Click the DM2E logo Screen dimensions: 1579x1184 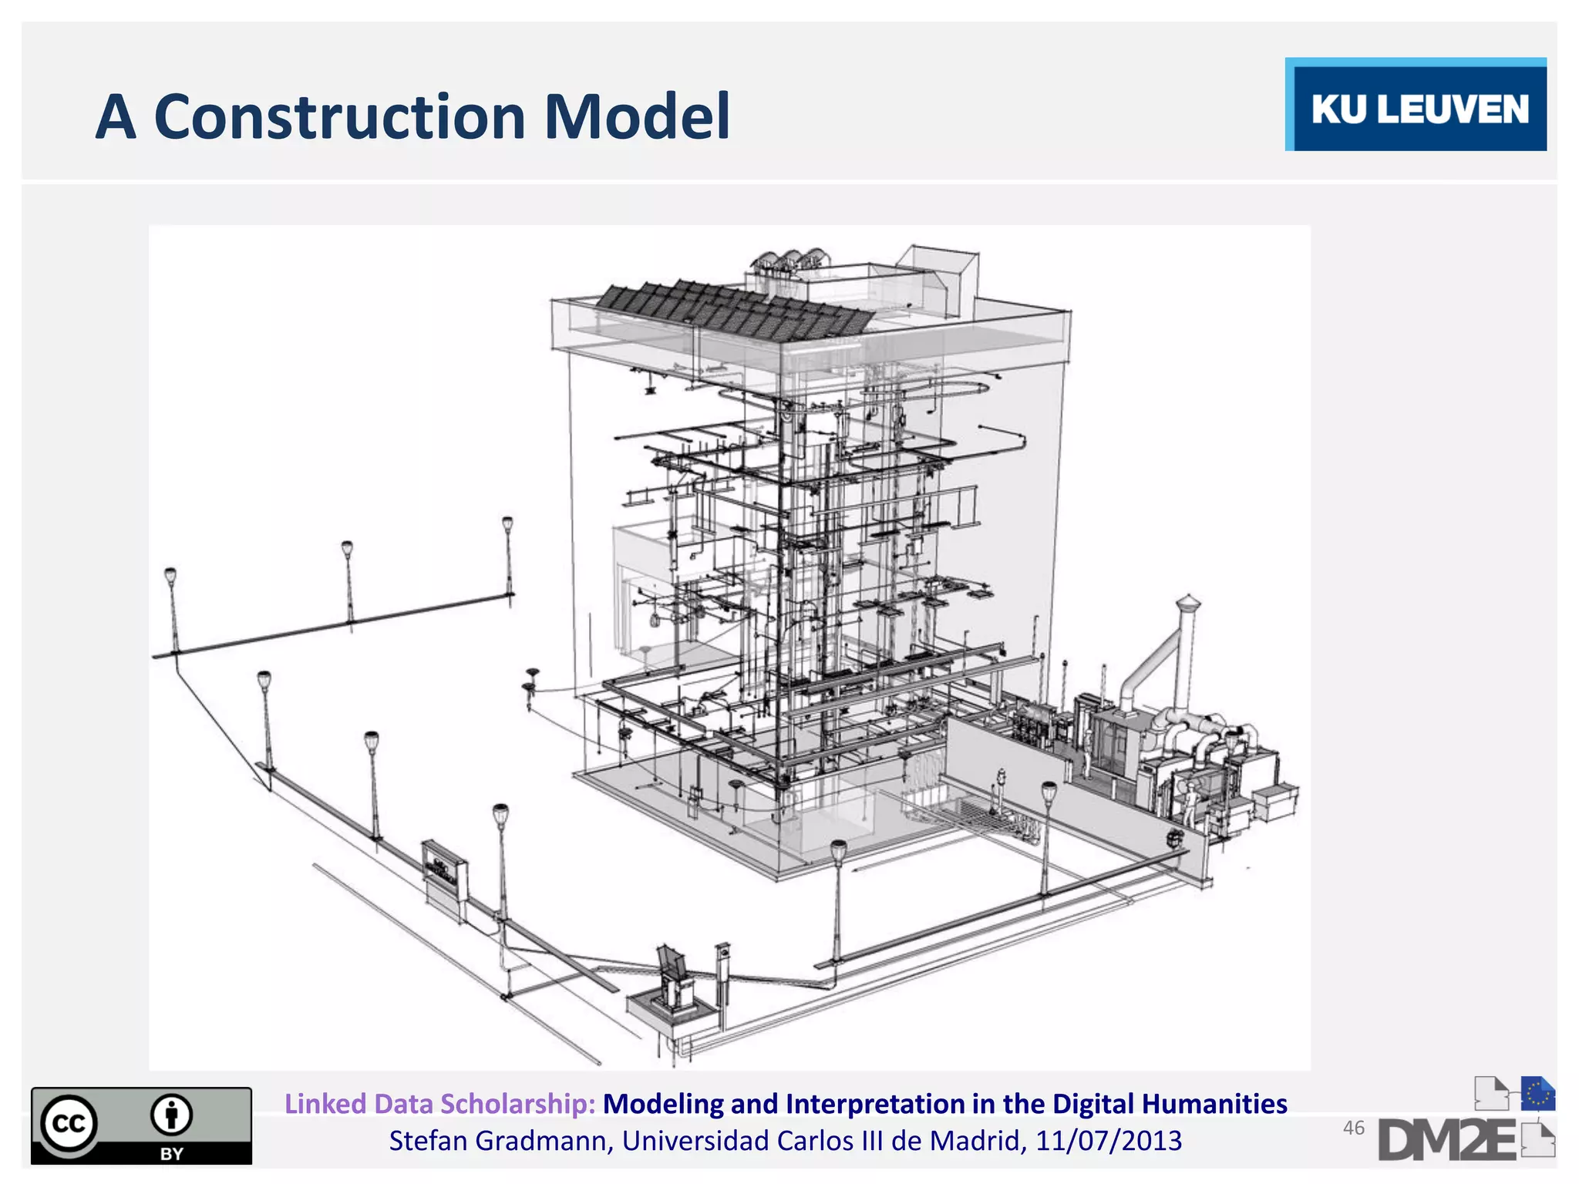tap(1446, 1141)
